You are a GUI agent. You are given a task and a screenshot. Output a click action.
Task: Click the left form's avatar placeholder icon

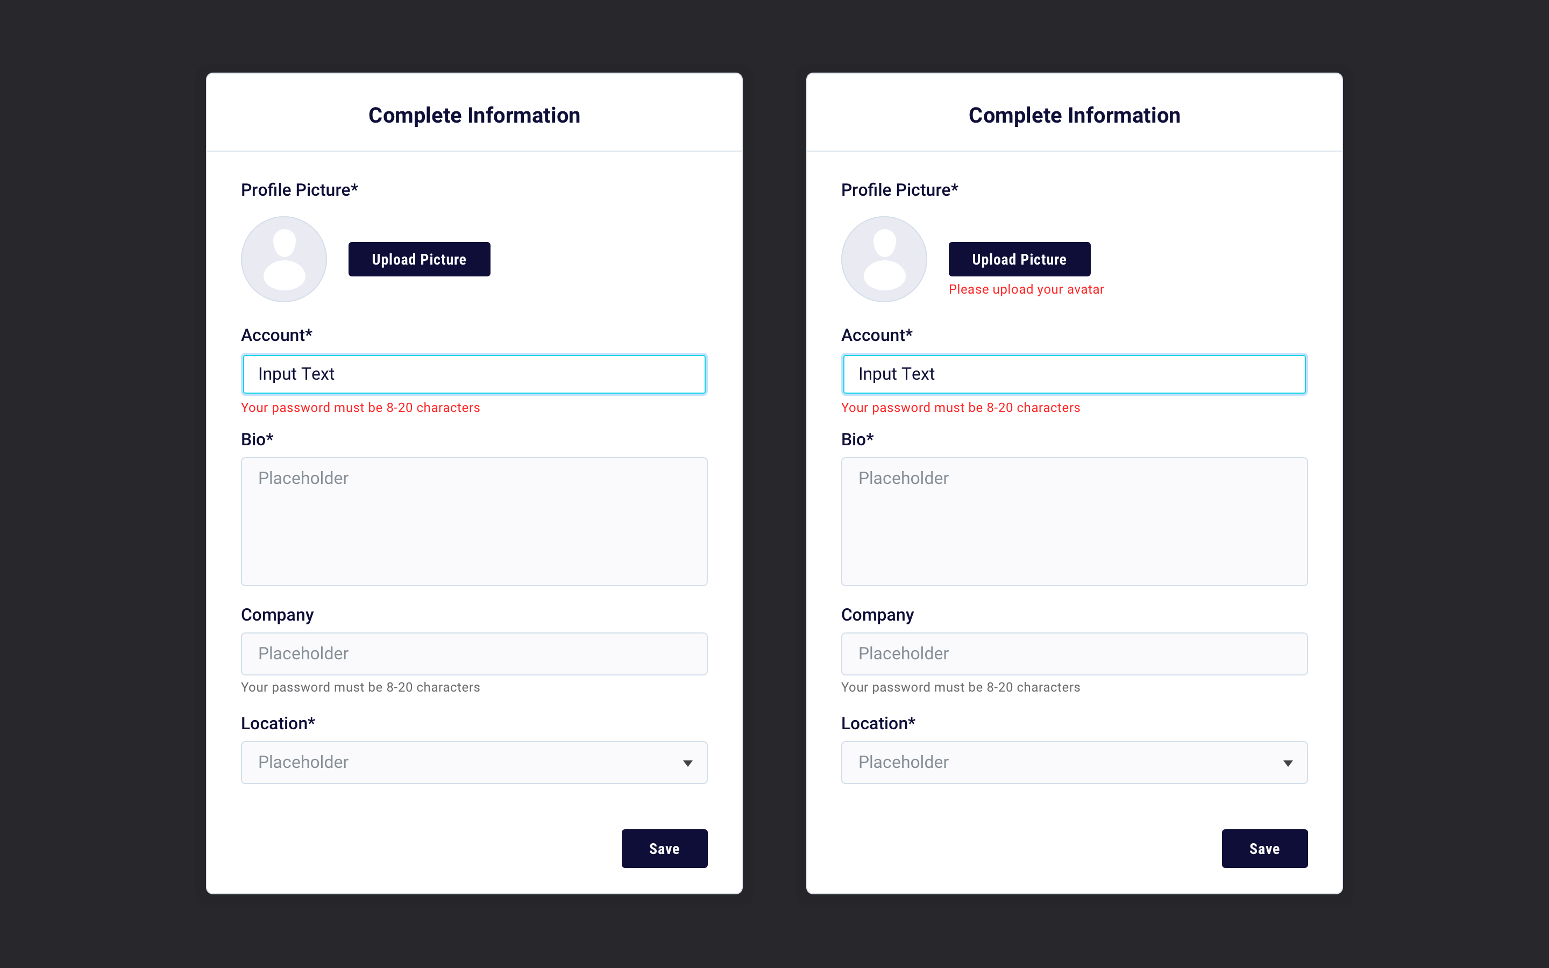pos(283,259)
